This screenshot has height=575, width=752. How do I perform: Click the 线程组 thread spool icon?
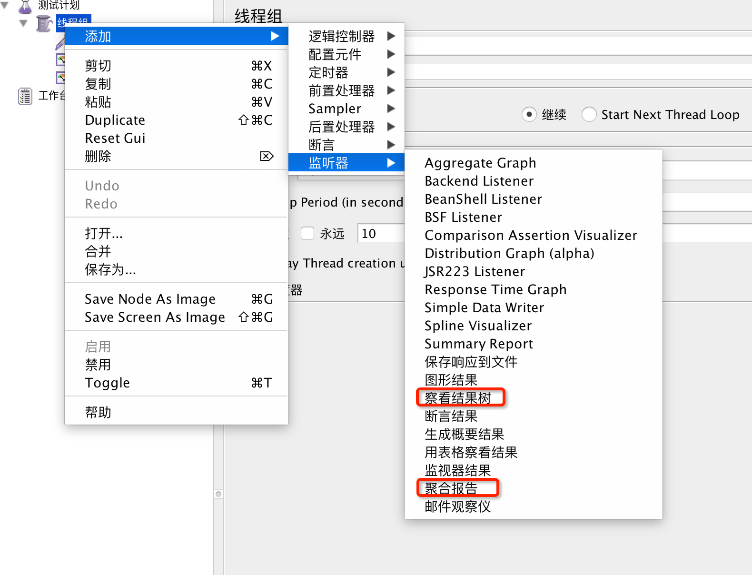pyautogui.click(x=44, y=23)
